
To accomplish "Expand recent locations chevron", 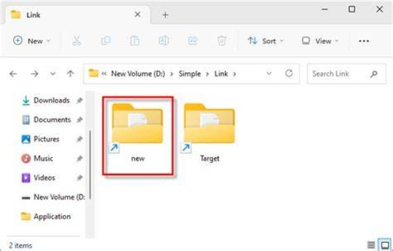I will pyautogui.click(x=52, y=74).
